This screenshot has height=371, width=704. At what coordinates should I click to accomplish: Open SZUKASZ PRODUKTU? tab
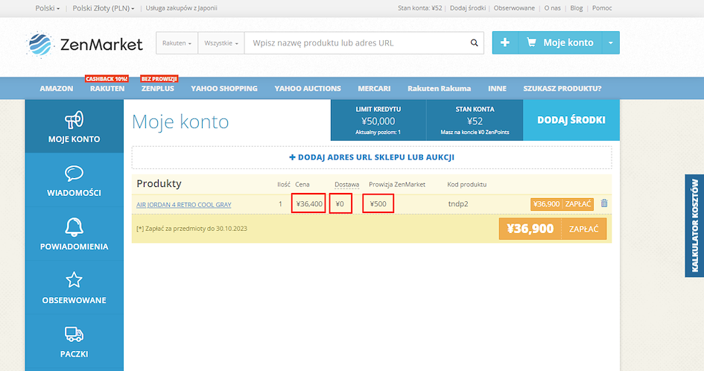tap(562, 89)
